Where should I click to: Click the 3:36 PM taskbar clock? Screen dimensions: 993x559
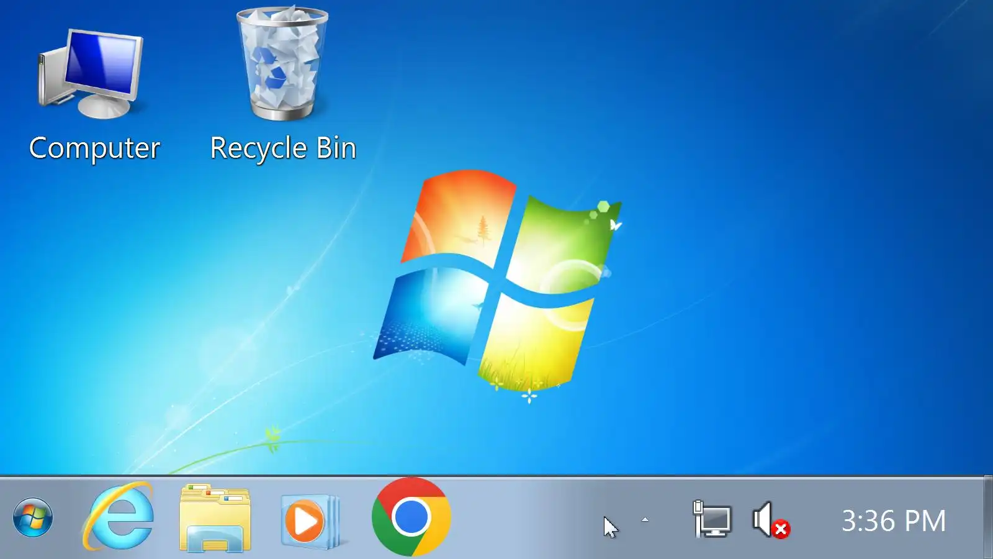coord(894,520)
